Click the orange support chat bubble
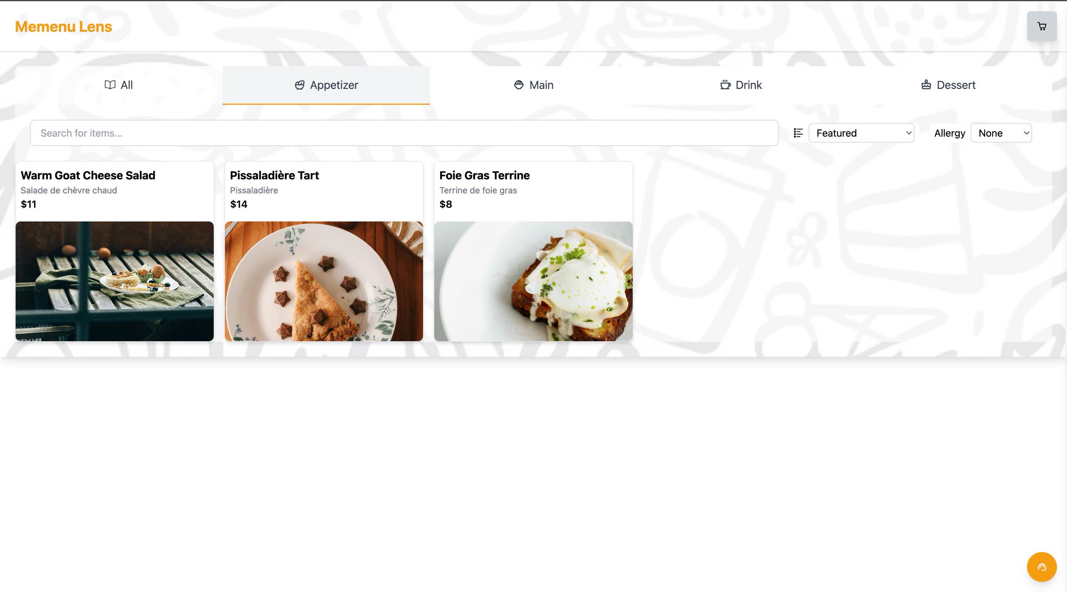The width and height of the screenshot is (1067, 592). click(x=1041, y=566)
